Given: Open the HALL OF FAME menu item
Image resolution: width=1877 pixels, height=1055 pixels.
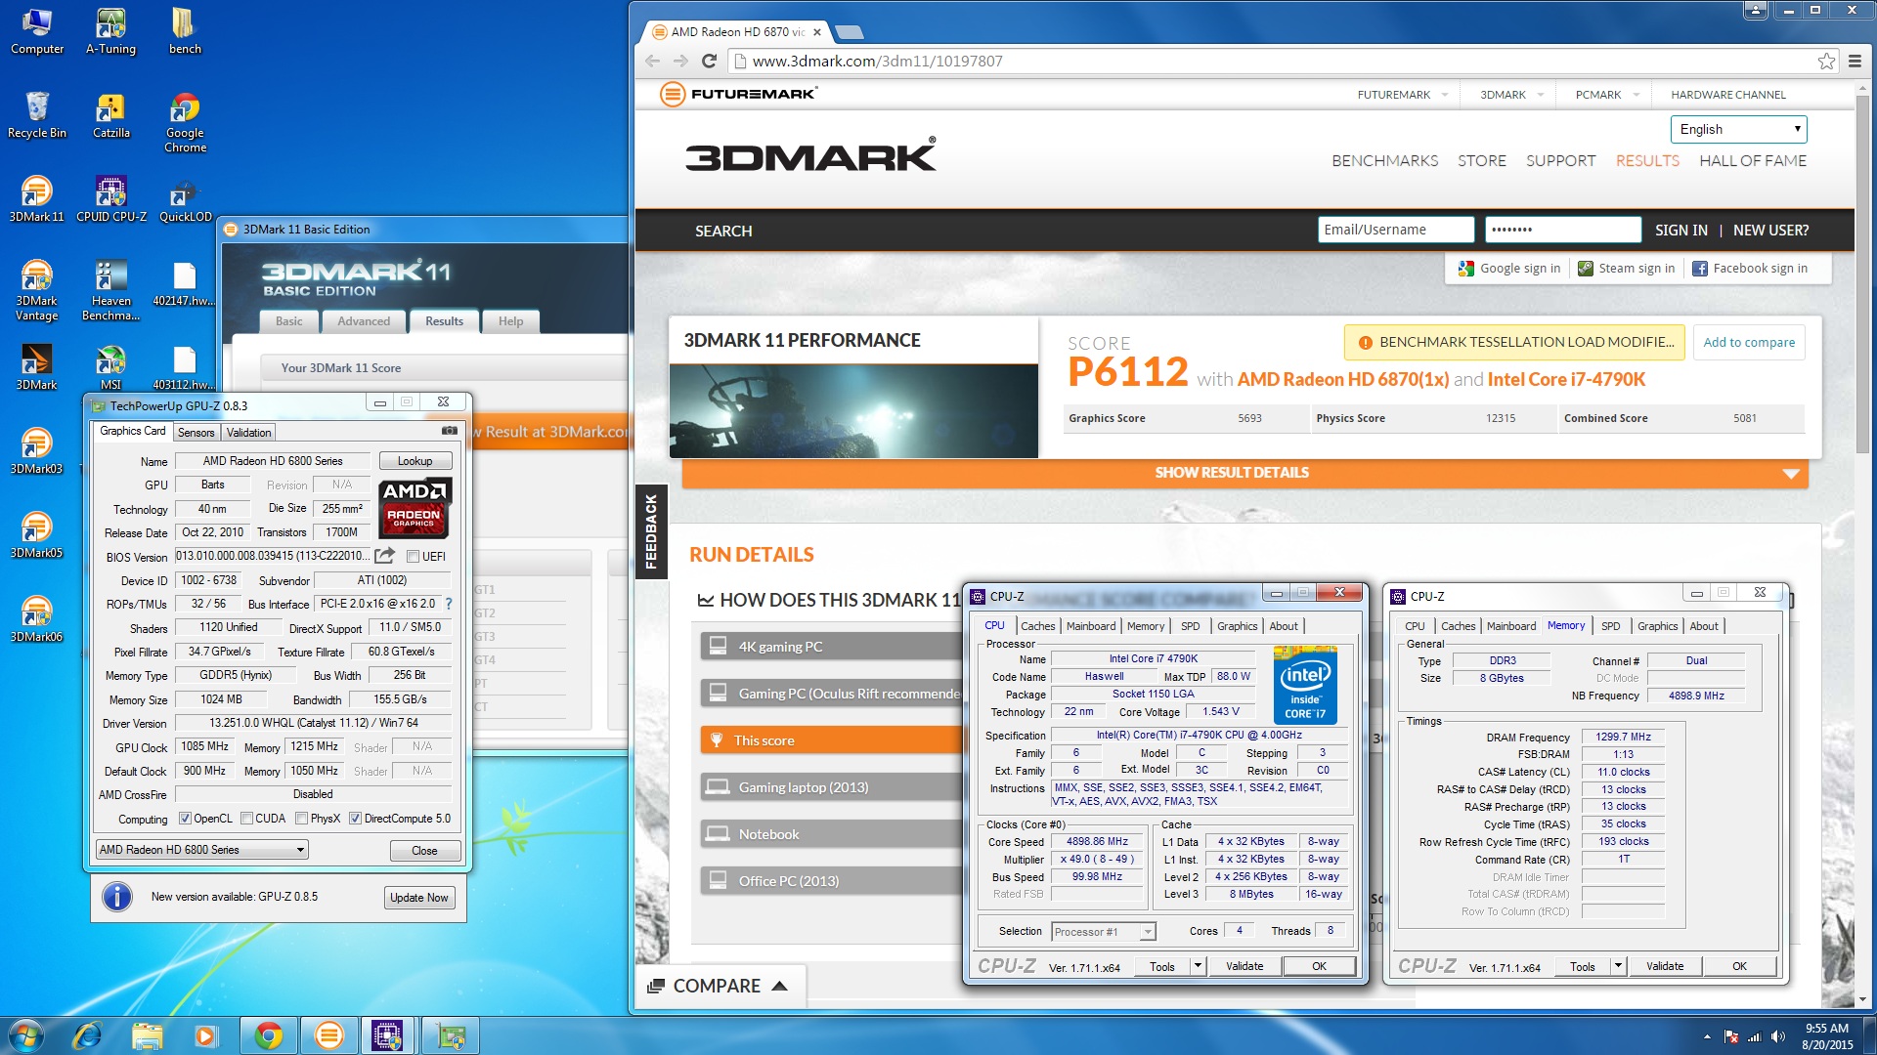Looking at the screenshot, I should point(1753,160).
